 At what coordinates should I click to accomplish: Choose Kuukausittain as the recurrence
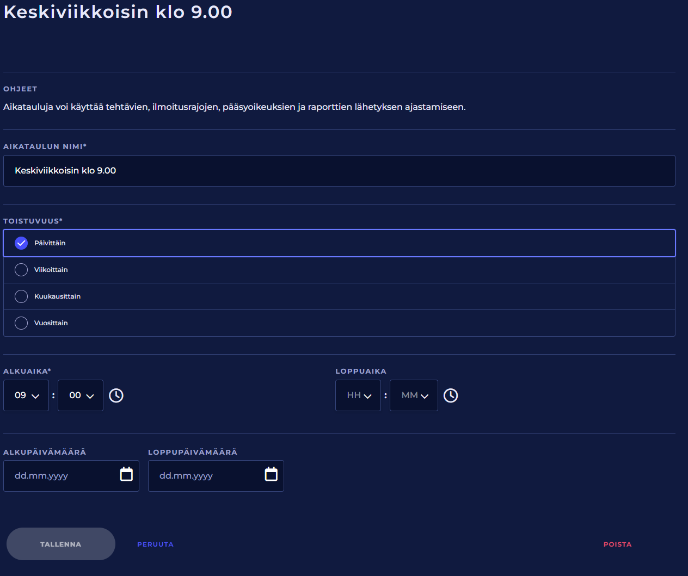pyautogui.click(x=21, y=296)
